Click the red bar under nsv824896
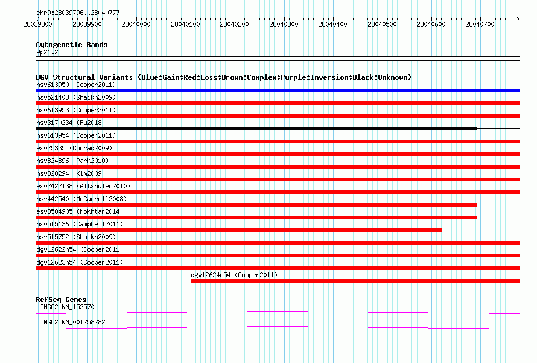Image resolution: width=537 pixels, height=363 pixels. coord(278,167)
